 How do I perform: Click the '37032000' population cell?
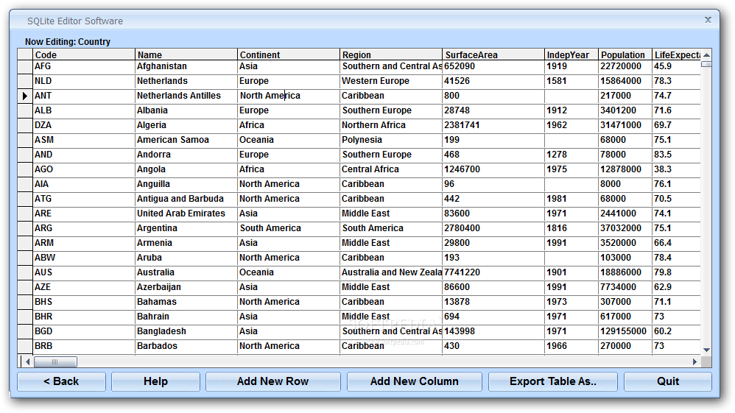pos(625,228)
